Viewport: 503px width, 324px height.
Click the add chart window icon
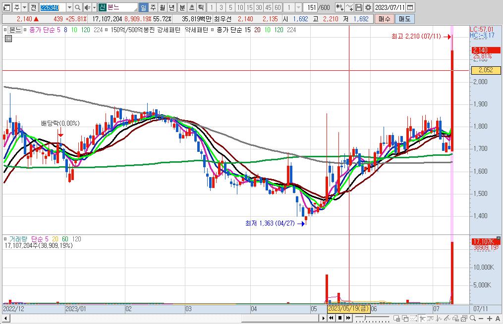(397, 318)
